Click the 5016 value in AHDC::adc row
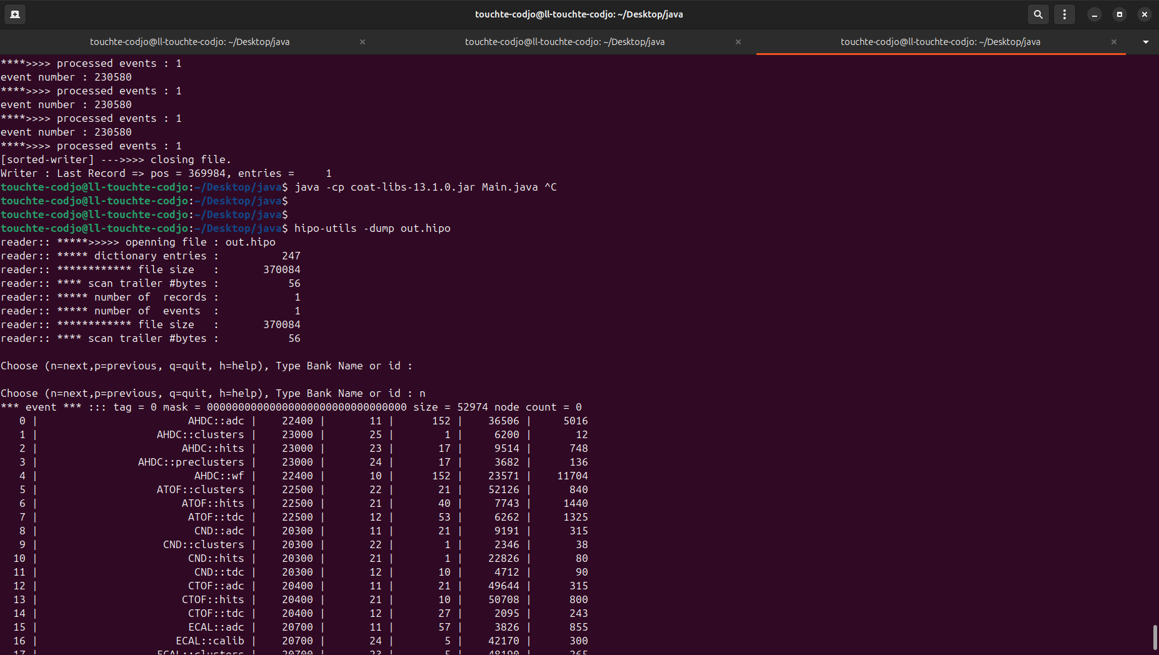Image resolution: width=1159 pixels, height=655 pixels. pyautogui.click(x=576, y=421)
